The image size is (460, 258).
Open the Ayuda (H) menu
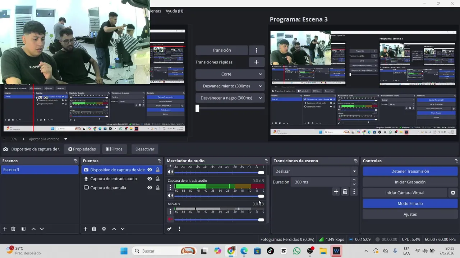click(174, 11)
